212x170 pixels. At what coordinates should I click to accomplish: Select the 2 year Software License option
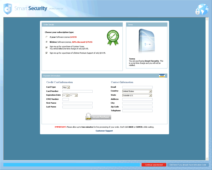click(47, 37)
